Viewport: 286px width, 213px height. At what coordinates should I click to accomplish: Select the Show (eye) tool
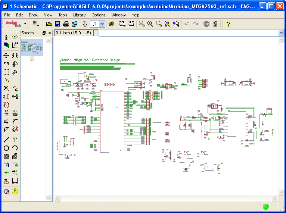point(15,37)
